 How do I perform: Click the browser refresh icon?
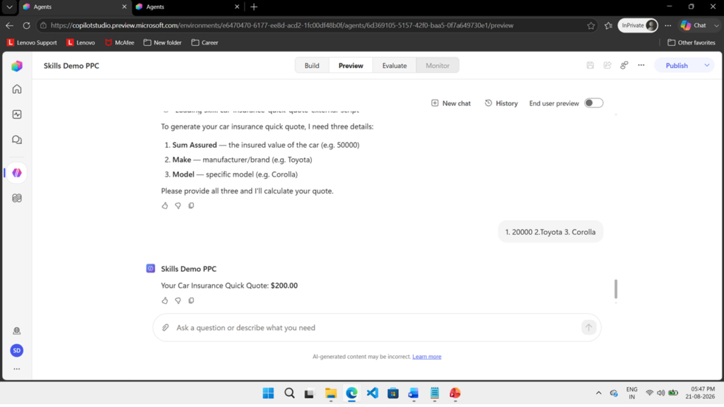click(x=26, y=25)
